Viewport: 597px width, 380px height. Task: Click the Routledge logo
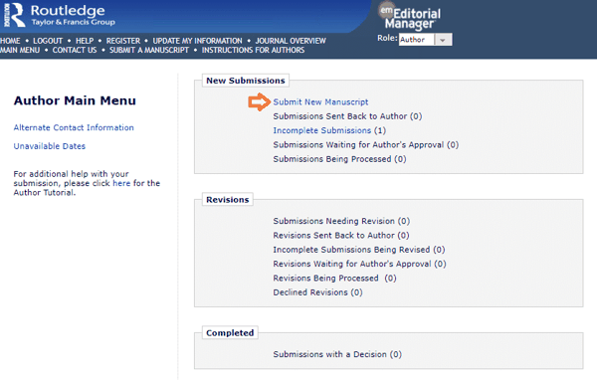tap(59, 15)
